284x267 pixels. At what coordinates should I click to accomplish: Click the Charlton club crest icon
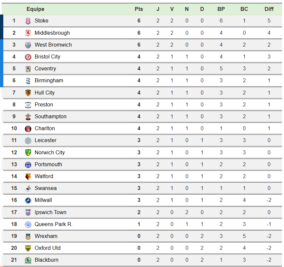coord(28,129)
